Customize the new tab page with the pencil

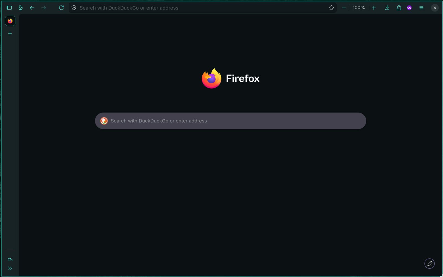[x=429, y=263]
